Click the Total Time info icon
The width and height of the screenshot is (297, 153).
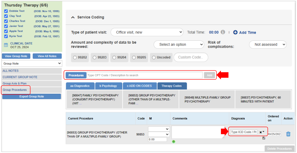click(223, 32)
